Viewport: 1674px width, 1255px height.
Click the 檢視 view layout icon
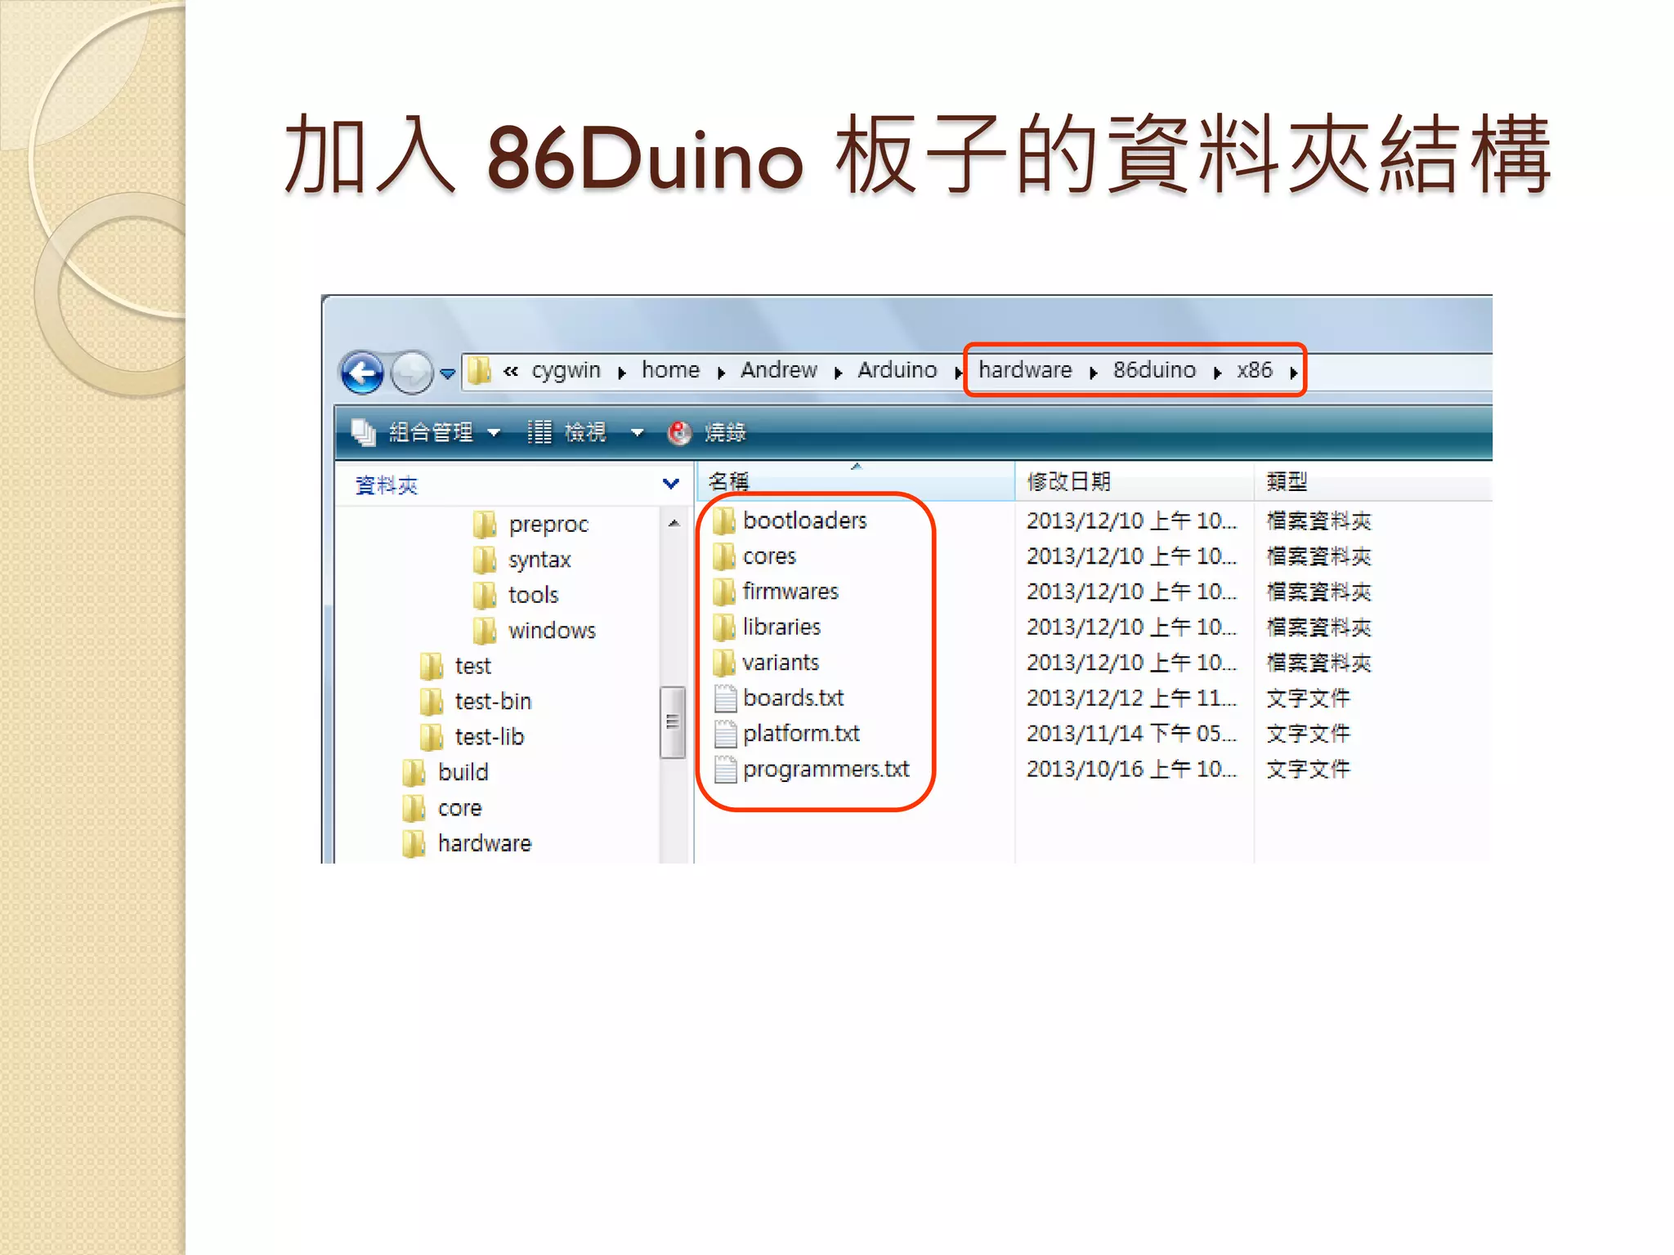click(x=539, y=432)
